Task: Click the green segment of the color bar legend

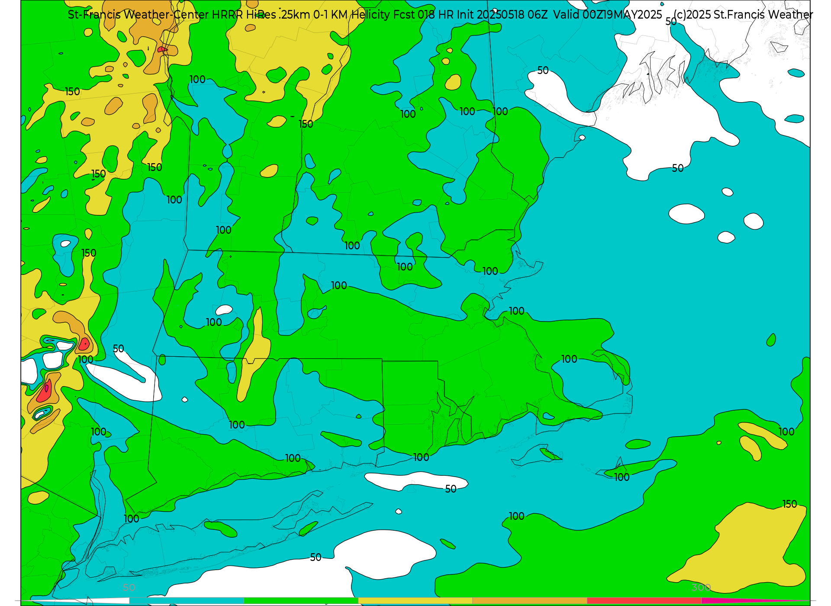Action: [x=301, y=601]
